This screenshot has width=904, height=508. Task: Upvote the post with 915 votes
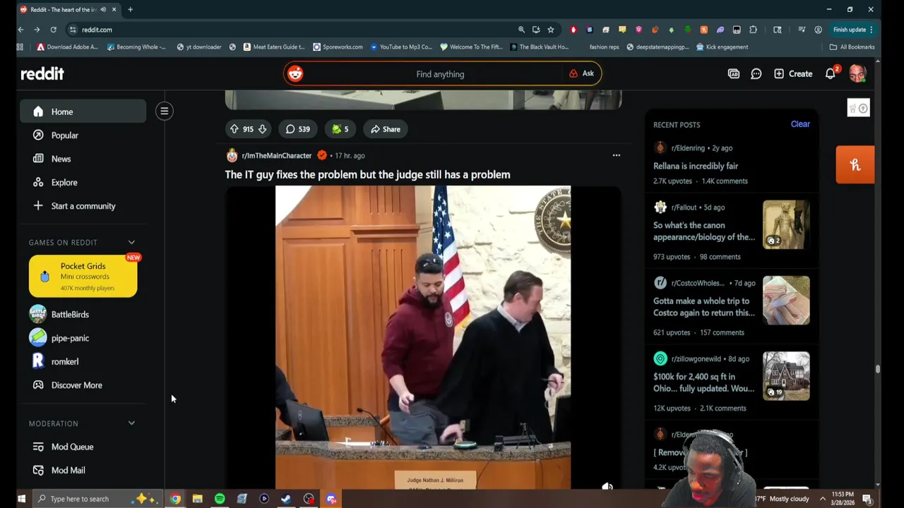click(234, 129)
